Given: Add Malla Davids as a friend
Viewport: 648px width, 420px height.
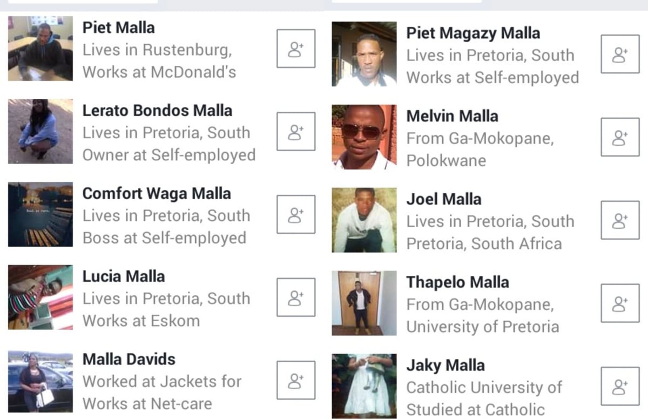Looking at the screenshot, I should pyautogui.click(x=296, y=380).
